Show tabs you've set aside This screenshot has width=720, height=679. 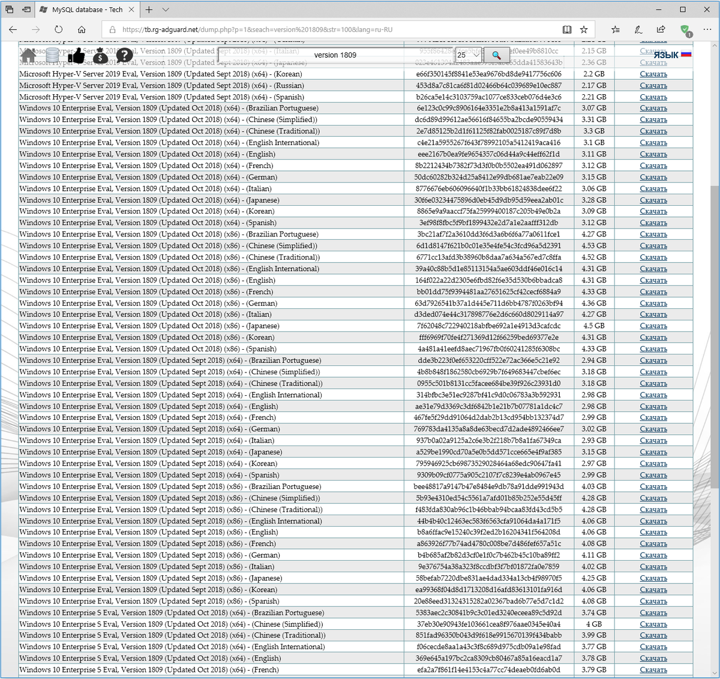(10, 10)
